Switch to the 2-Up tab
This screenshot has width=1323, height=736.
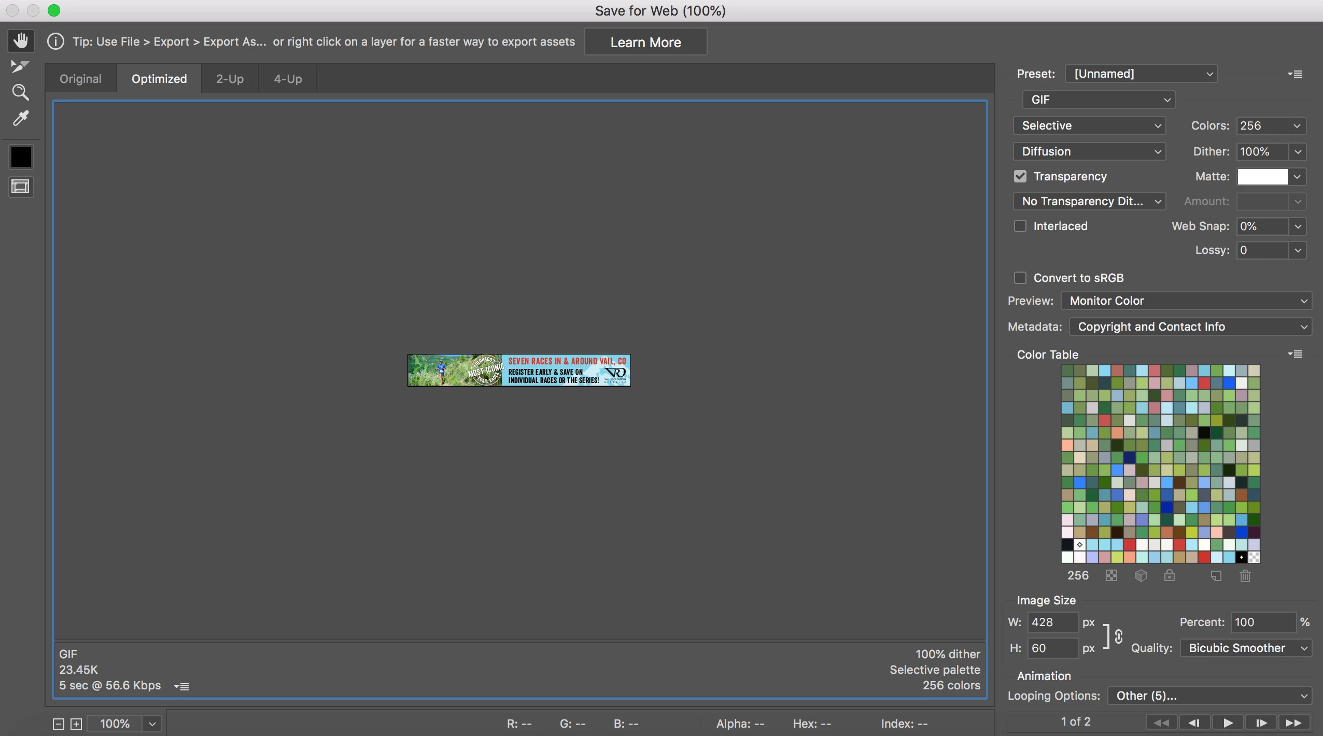230,79
